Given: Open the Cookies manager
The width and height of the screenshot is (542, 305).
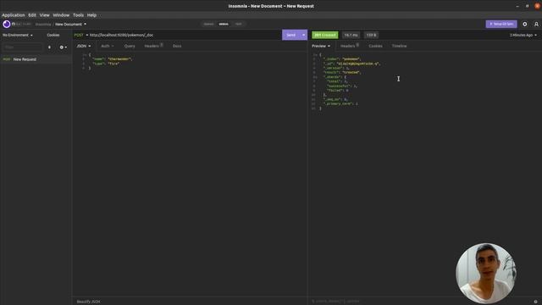Looking at the screenshot, I should click(x=53, y=35).
